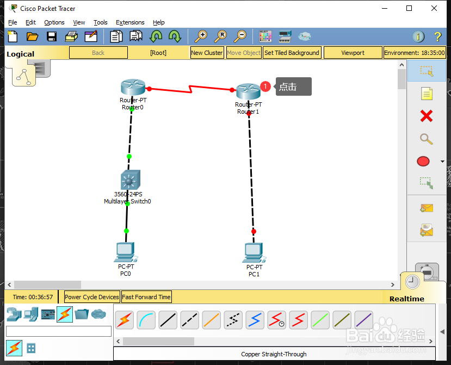Select Connections lightning category icon
Viewport: 451px width, 365px height.
[65, 314]
